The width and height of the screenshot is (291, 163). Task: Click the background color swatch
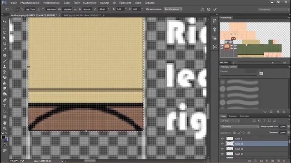pyautogui.click(x=6, y=139)
